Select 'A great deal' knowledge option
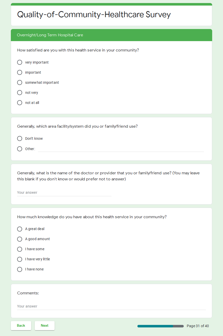 click(x=20, y=229)
